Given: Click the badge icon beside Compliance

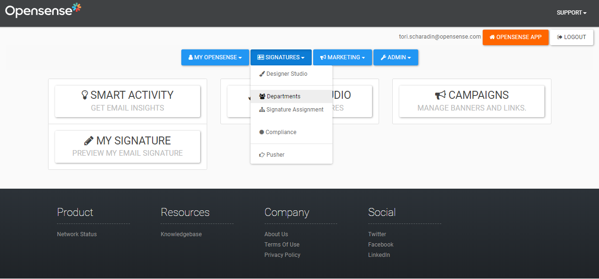Looking at the screenshot, I should coord(262,132).
